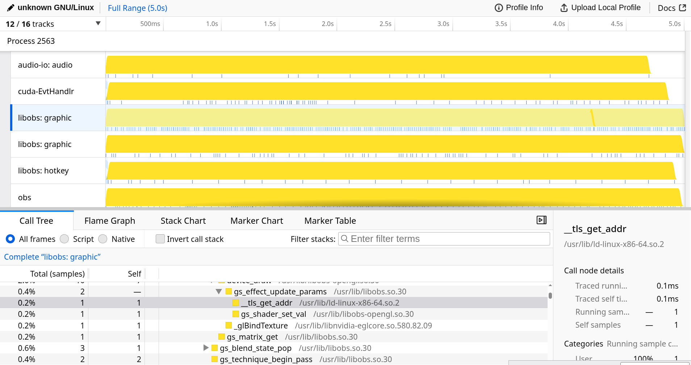Image resolution: width=691 pixels, height=365 pixels.
Task: Switch to the Stack Chart tab
Action: tap(183, 221)
